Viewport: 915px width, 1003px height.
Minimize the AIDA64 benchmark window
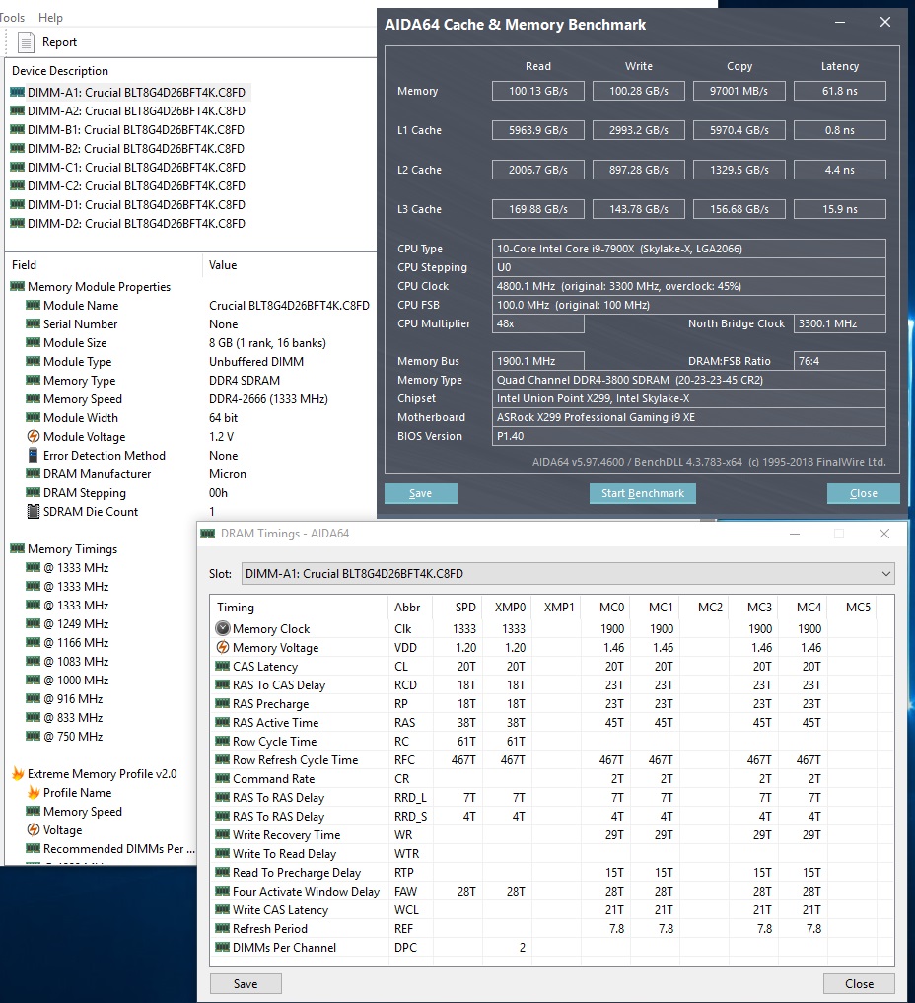pos(840,23)
